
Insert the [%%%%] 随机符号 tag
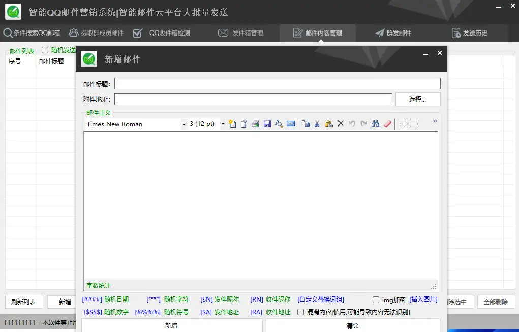click(x=161, y=312)
